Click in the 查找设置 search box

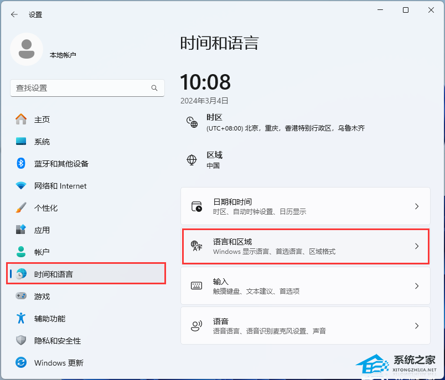pyautogui.click(x=87, y=88)
